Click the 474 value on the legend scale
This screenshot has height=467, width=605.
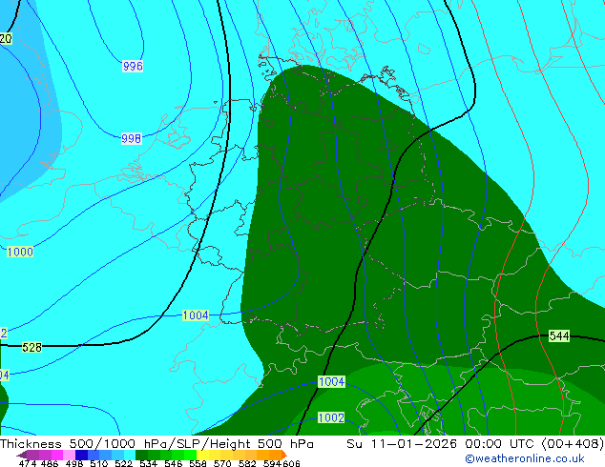(x=28, y=463)
